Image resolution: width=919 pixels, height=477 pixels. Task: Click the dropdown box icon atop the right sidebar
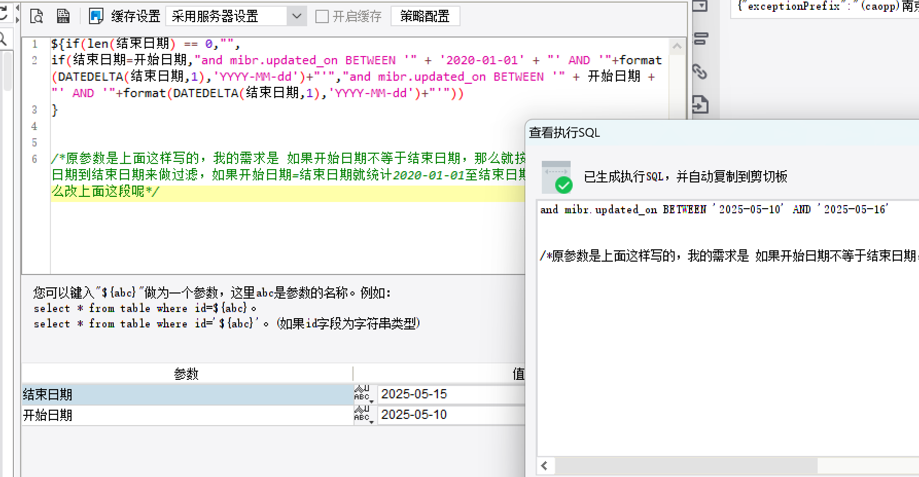click(x=700, y=6)
